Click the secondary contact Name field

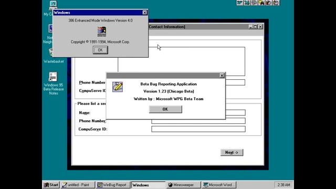pos(235,112)
